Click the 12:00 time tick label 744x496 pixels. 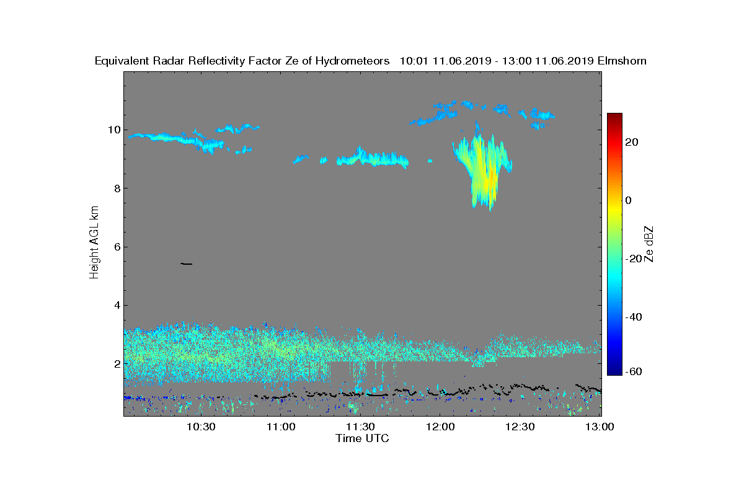tap(440, 427)
